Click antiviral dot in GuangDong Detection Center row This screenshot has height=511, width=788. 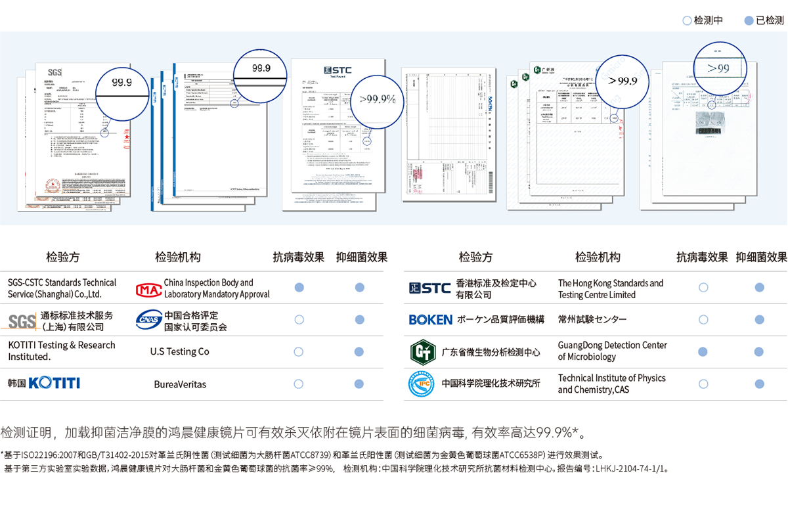pyautogui.click(x=703, y=352)
